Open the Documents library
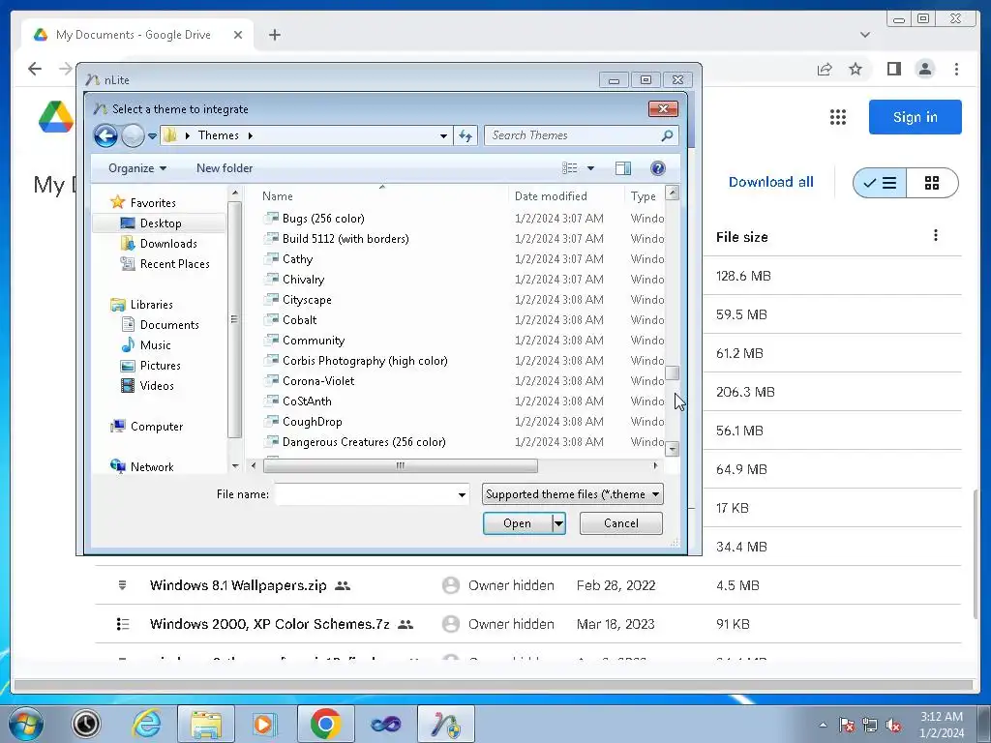This screenshot has height=743, width=991. [x=168, y=324]
